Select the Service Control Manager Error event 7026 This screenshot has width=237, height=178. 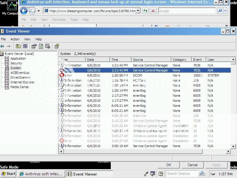tap(145, 70)
